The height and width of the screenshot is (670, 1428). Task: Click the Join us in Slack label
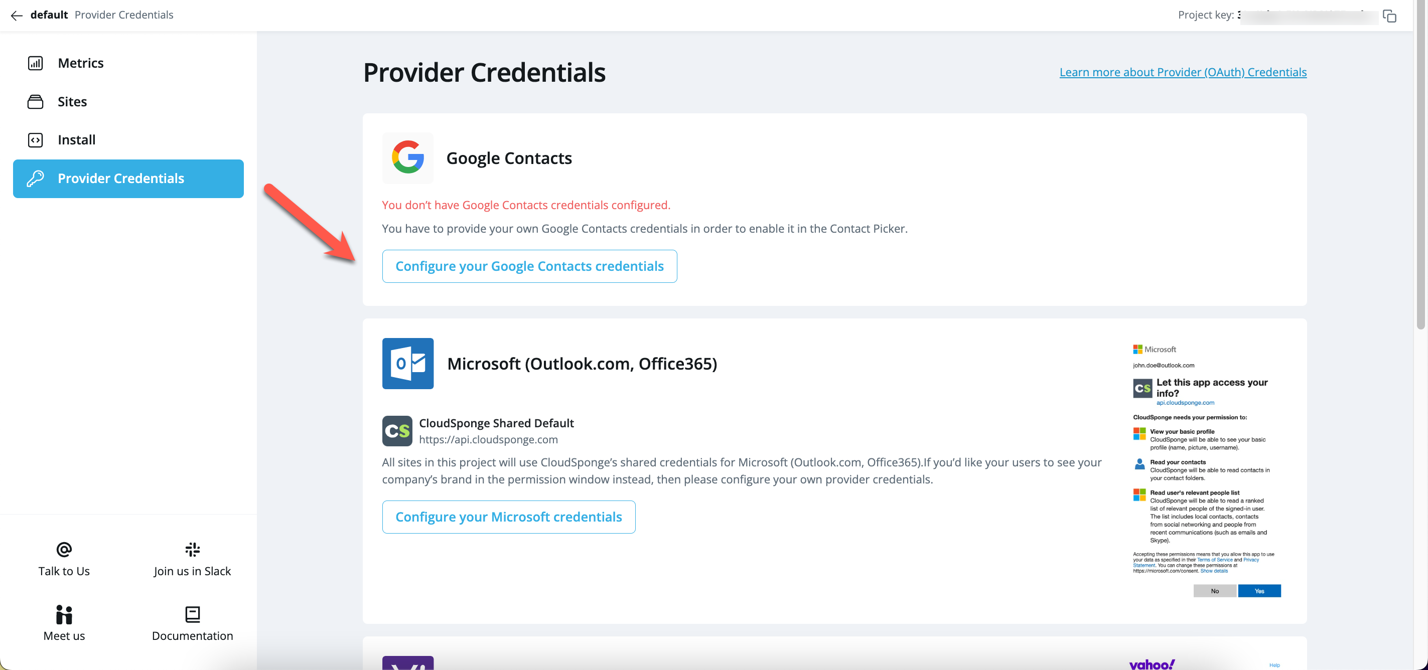[x=192, y=571]
